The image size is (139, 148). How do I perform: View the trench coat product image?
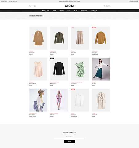click(x=101, y=100)
